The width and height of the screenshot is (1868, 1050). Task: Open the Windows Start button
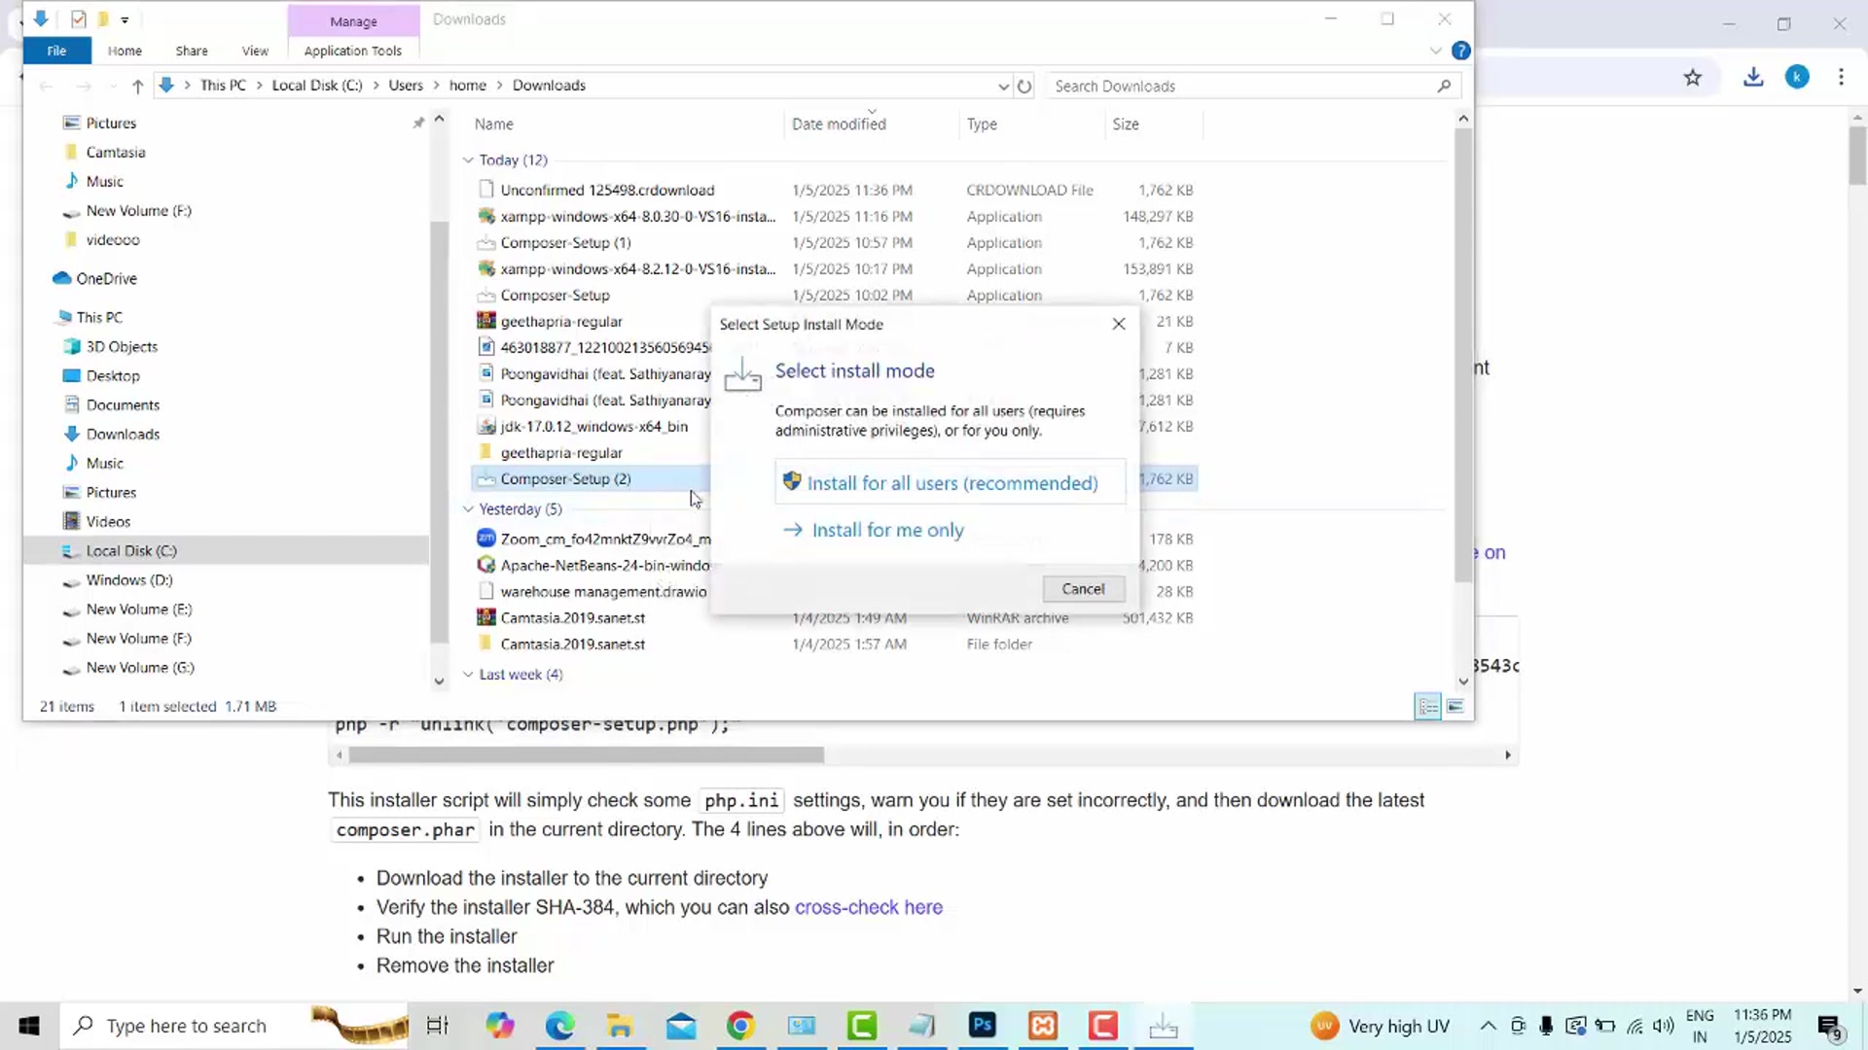click(x=29, y=1026)
